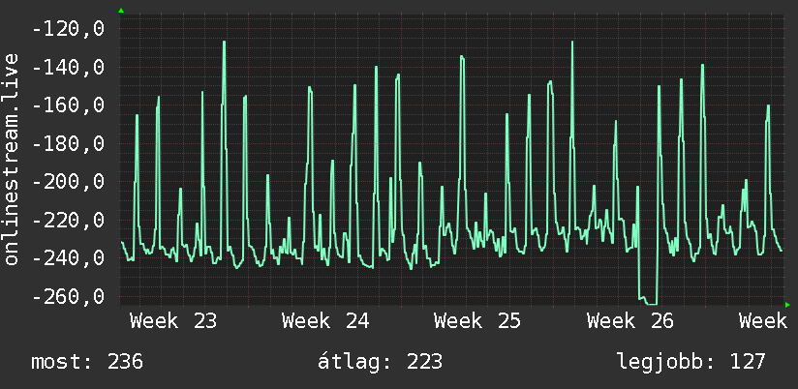Click the -240,0 y-axis value
Viewport: 798px width, 389px height.
click(x=68, y=258)
